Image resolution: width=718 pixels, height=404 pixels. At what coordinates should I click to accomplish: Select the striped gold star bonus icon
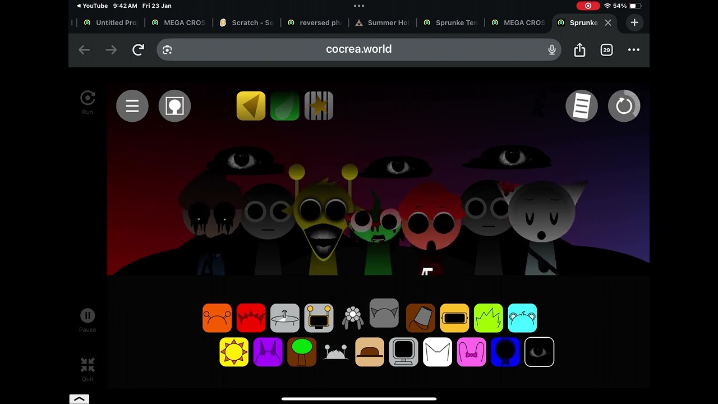[x=319, y=105]
